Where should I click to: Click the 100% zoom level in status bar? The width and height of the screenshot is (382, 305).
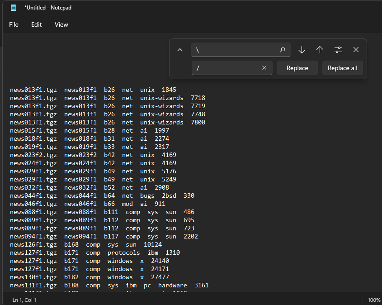point(374,300)
